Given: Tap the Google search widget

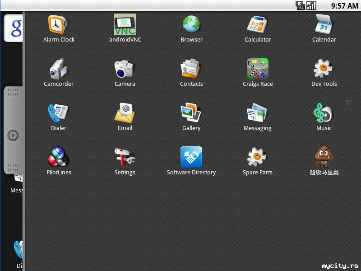Looking at the screenshot, I should (14, 28).
